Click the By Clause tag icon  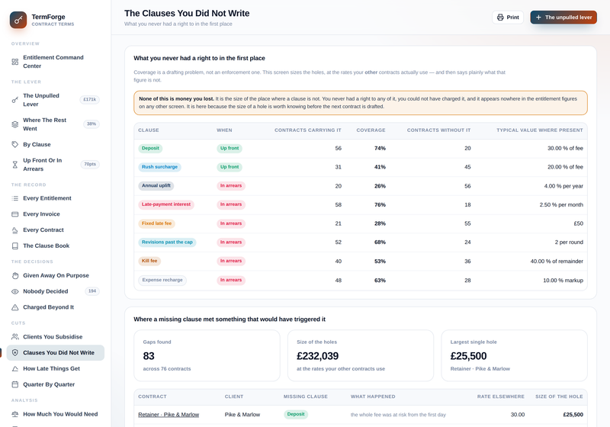(14, 145)
